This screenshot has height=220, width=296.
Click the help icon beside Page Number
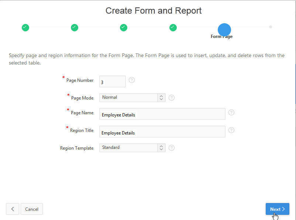tap(132, 80)
